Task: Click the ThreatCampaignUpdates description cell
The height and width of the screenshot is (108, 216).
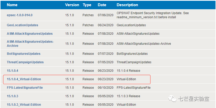Action: [x=134, y=62]
